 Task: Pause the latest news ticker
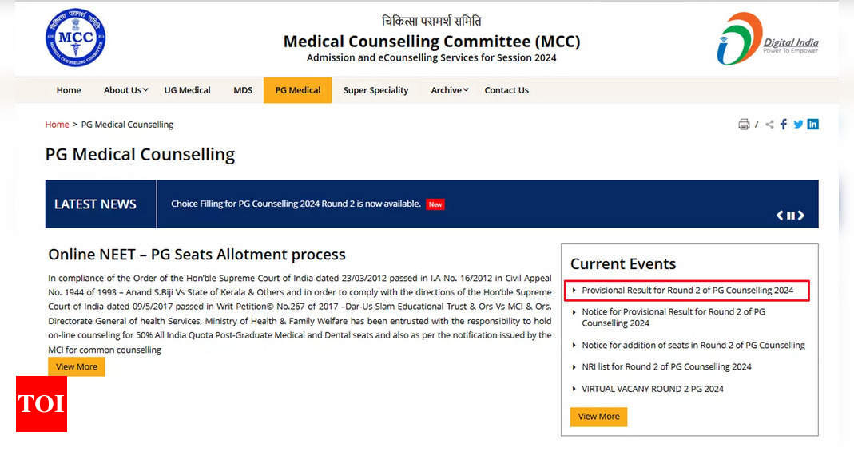(790, 216)
